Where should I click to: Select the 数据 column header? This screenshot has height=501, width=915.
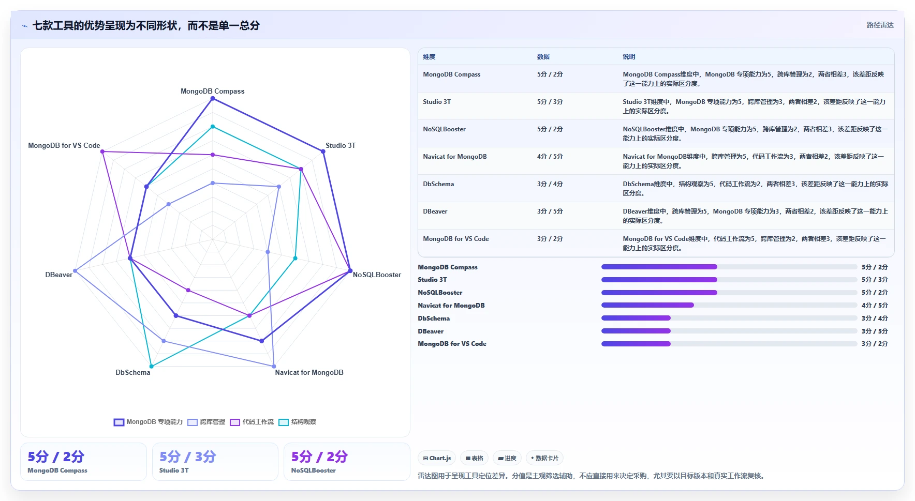(543, 57)
